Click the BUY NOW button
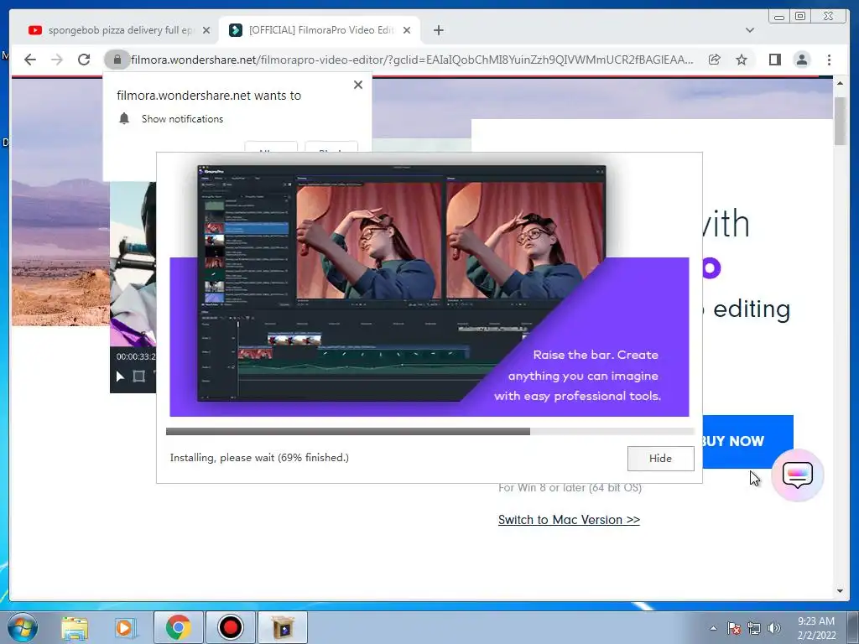 pyautogui.click(x=747, y=441)
